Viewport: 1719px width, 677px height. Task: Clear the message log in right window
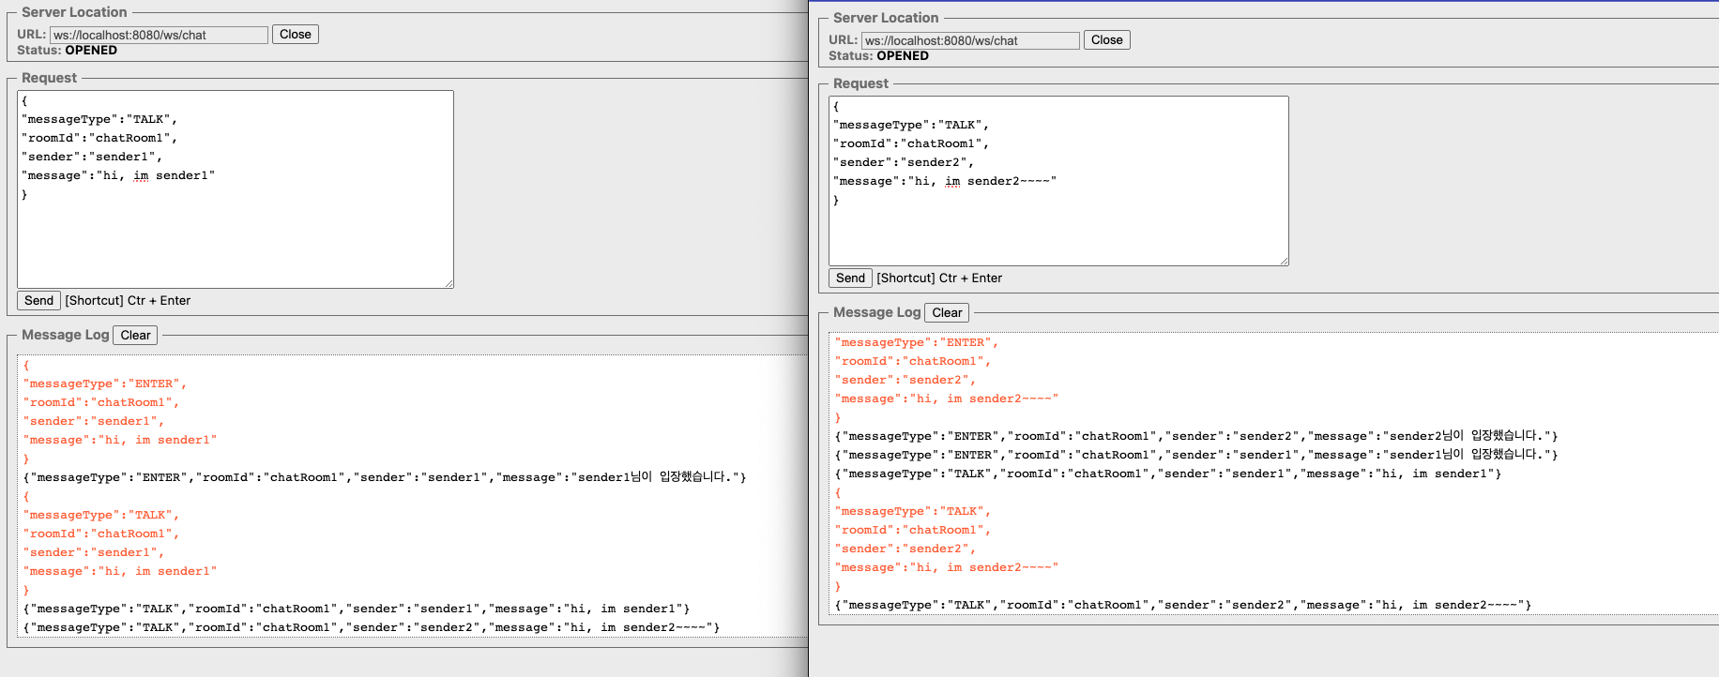[x=947, y=313]
